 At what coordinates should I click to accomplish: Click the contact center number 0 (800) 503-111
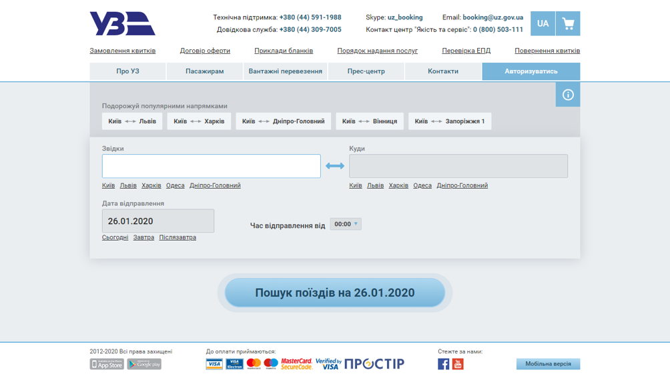[498, 29]
